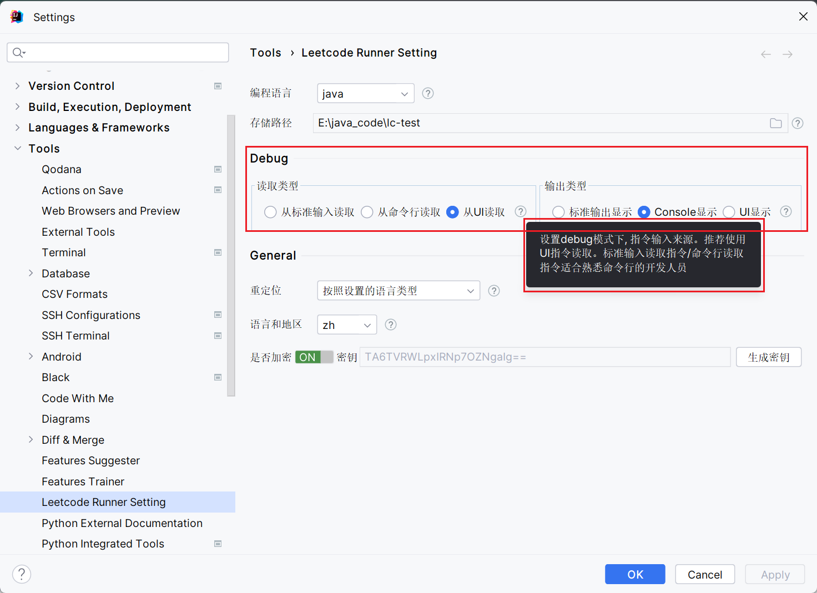Click project-level icon beside SSH Configurations
This screenshot has height=593, width=817.
(218, 315)
